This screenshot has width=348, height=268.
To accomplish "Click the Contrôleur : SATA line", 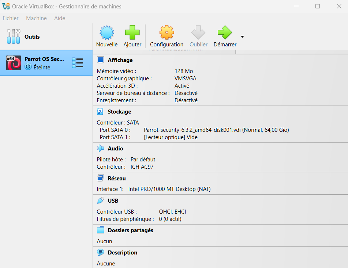I will click(118, 123).
